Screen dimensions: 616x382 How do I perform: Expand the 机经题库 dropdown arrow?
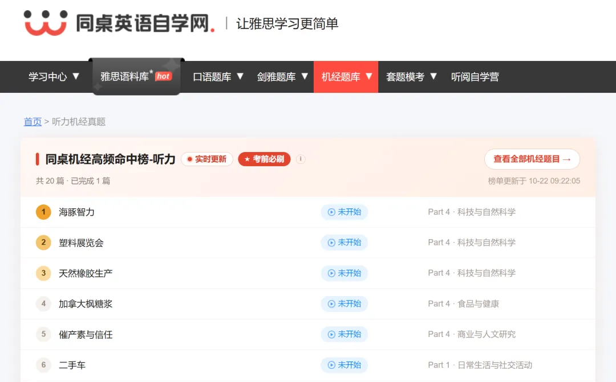click(369, 76)
